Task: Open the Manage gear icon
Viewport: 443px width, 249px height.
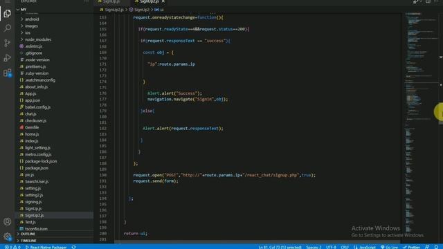Action: 8,237
